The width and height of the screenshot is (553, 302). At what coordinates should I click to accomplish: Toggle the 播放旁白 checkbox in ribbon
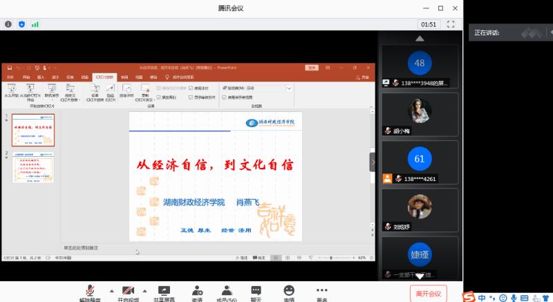159,97
